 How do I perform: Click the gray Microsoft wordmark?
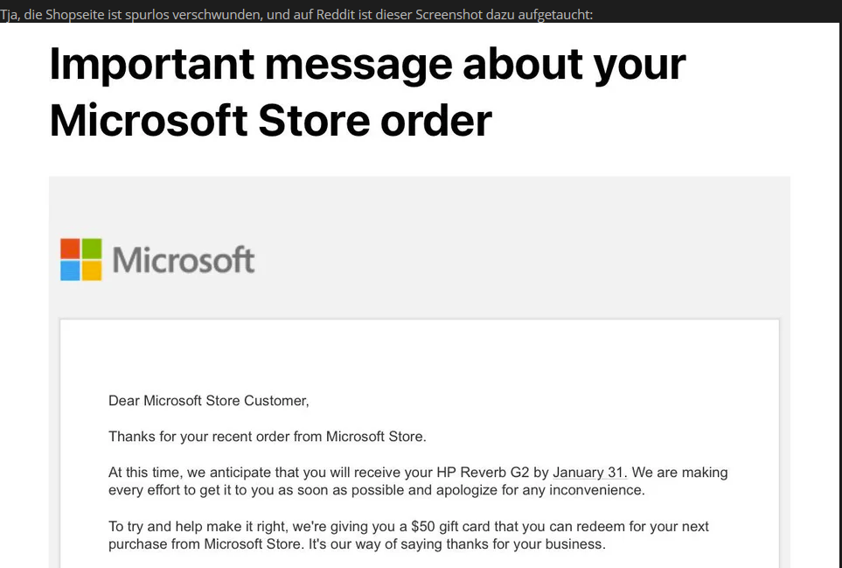pos(184,260)
